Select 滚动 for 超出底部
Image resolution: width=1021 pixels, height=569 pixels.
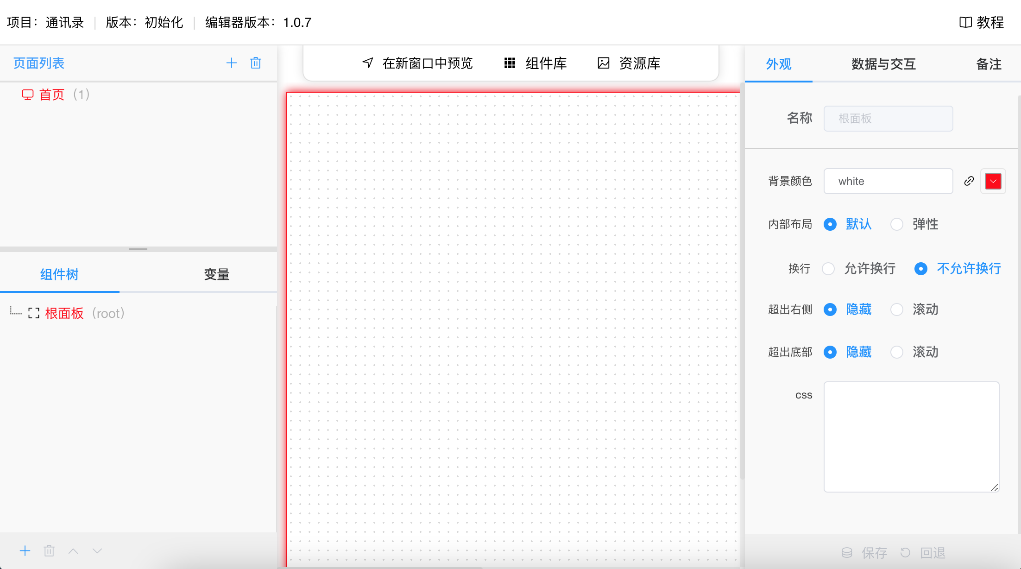point(897,352)
